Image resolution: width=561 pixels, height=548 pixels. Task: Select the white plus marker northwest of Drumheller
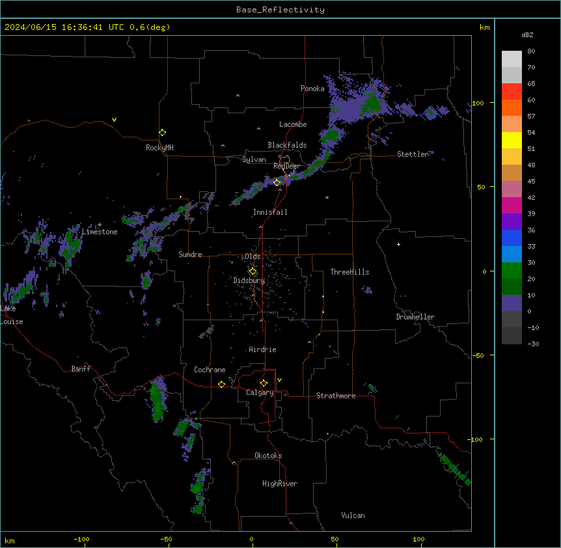[x=398, y=244]
